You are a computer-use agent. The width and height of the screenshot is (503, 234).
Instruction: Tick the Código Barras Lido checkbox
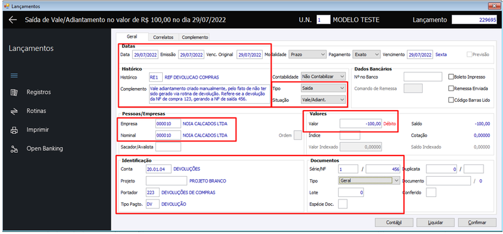pyautogui.click(x=451, y=100)
